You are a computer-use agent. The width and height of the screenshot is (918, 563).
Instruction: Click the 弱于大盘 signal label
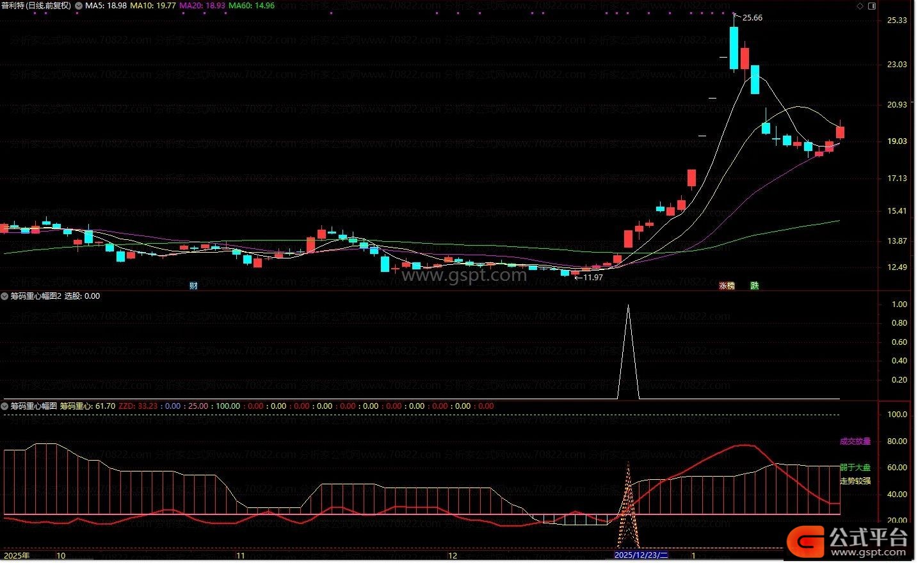pyautogui.click(x=855, y=468)
